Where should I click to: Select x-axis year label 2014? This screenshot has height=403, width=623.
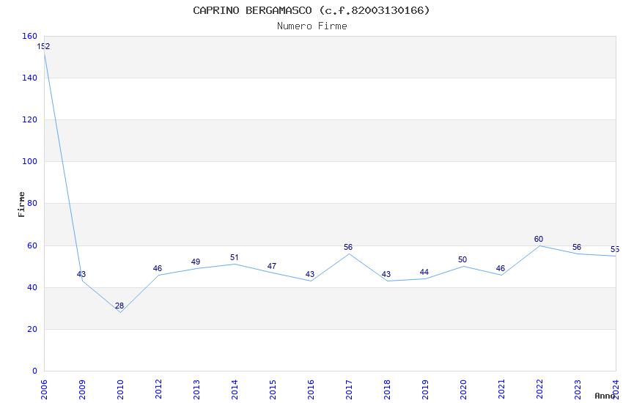[x=235, y=390]
